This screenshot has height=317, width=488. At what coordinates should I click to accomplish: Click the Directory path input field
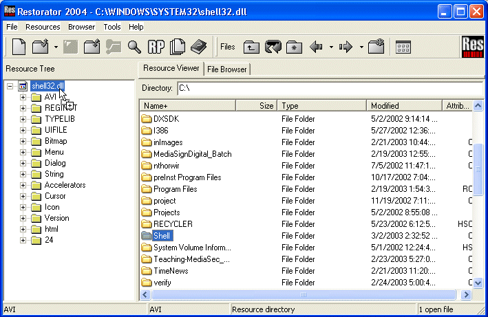330,89
